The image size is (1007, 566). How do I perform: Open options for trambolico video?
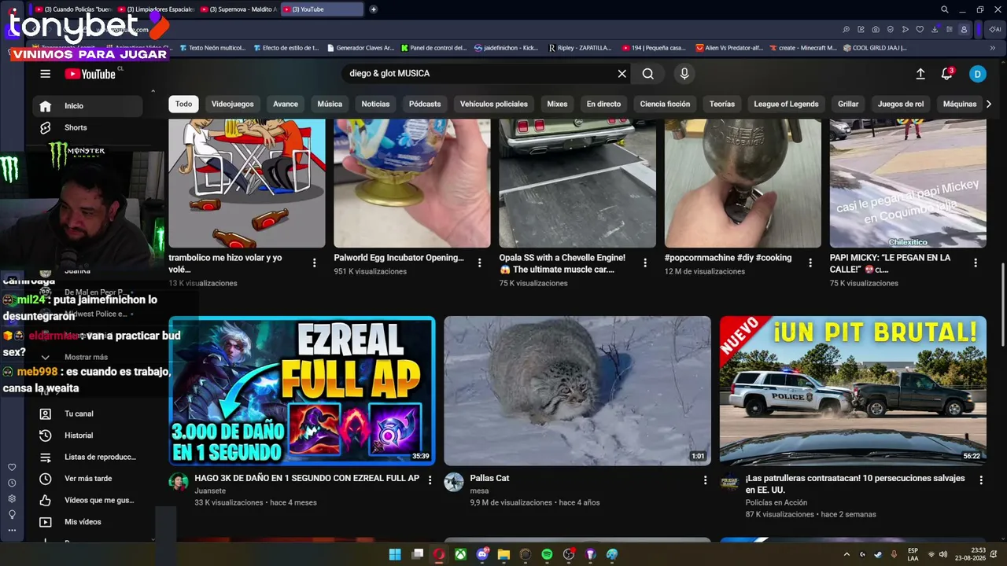click(315, 263)
